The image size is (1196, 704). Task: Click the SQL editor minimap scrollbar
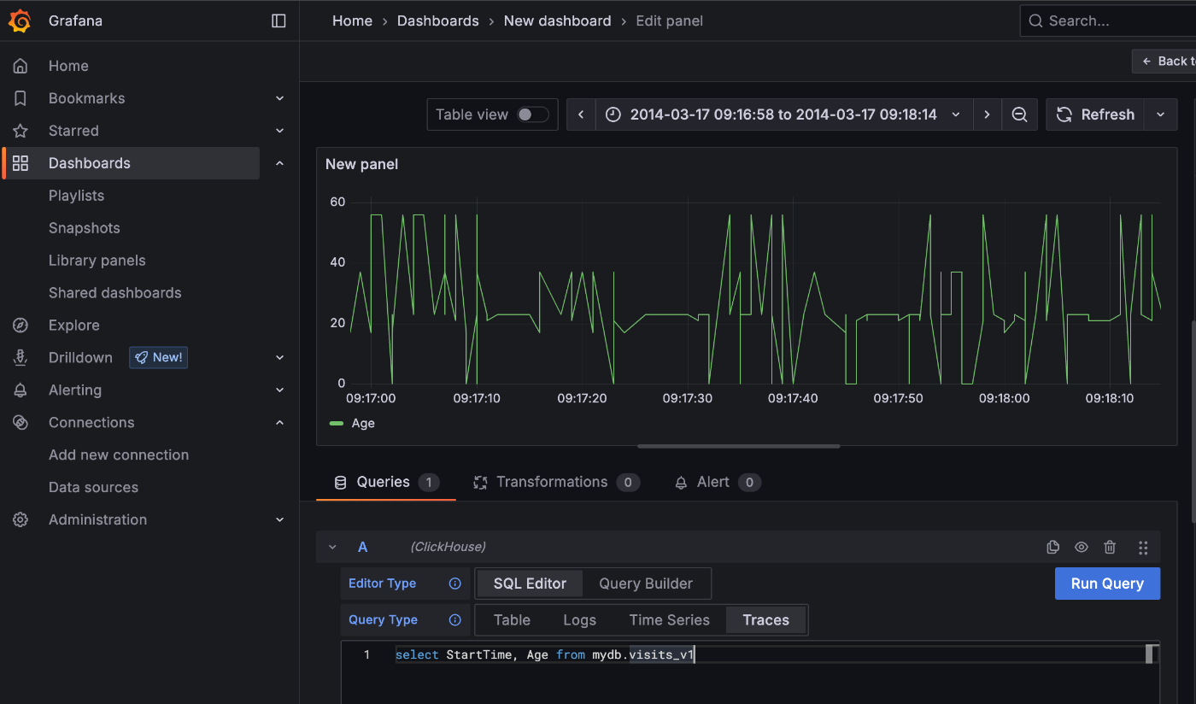[1150, 654]
